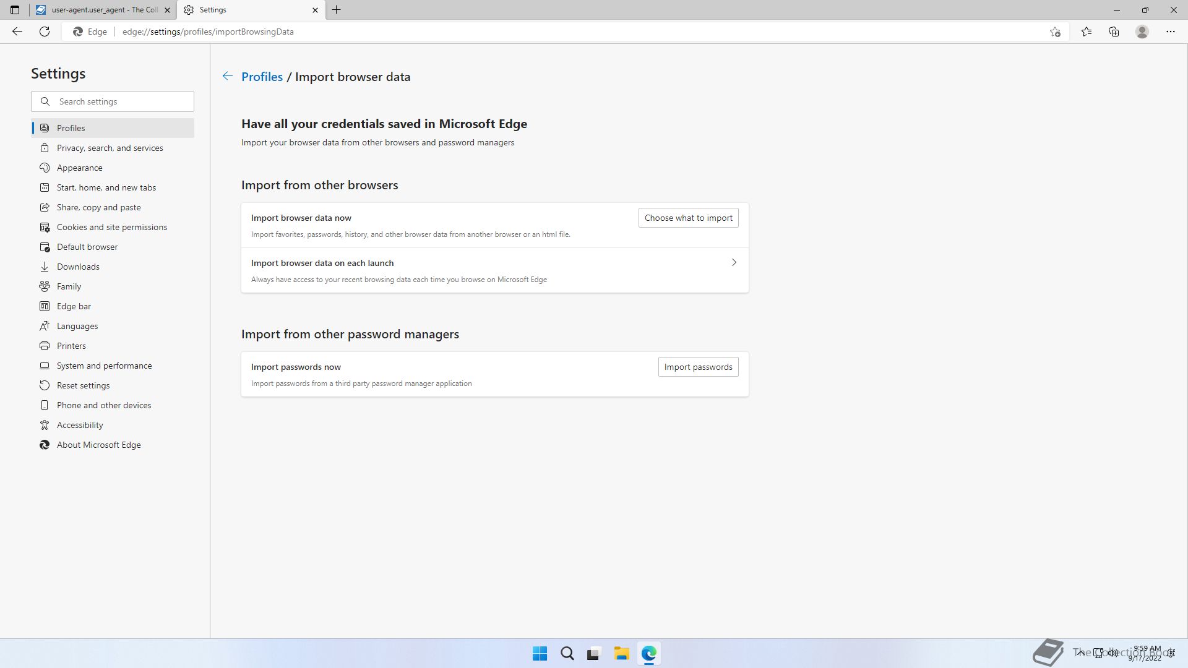Screen dimensions: 1188x668
Task: Open a new tab with plus button
Action: click(337, 10)
